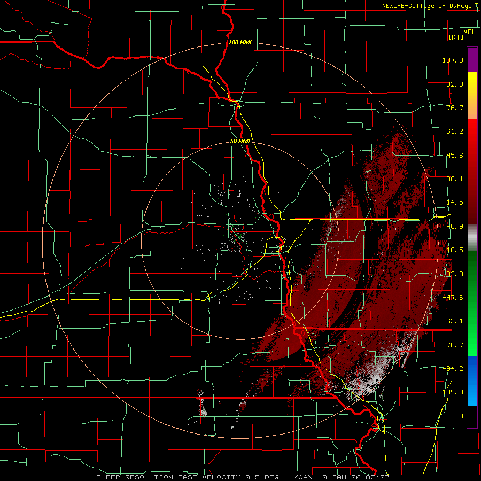Click the VEL legend title
Screen dimensions: 481x481
469,32
